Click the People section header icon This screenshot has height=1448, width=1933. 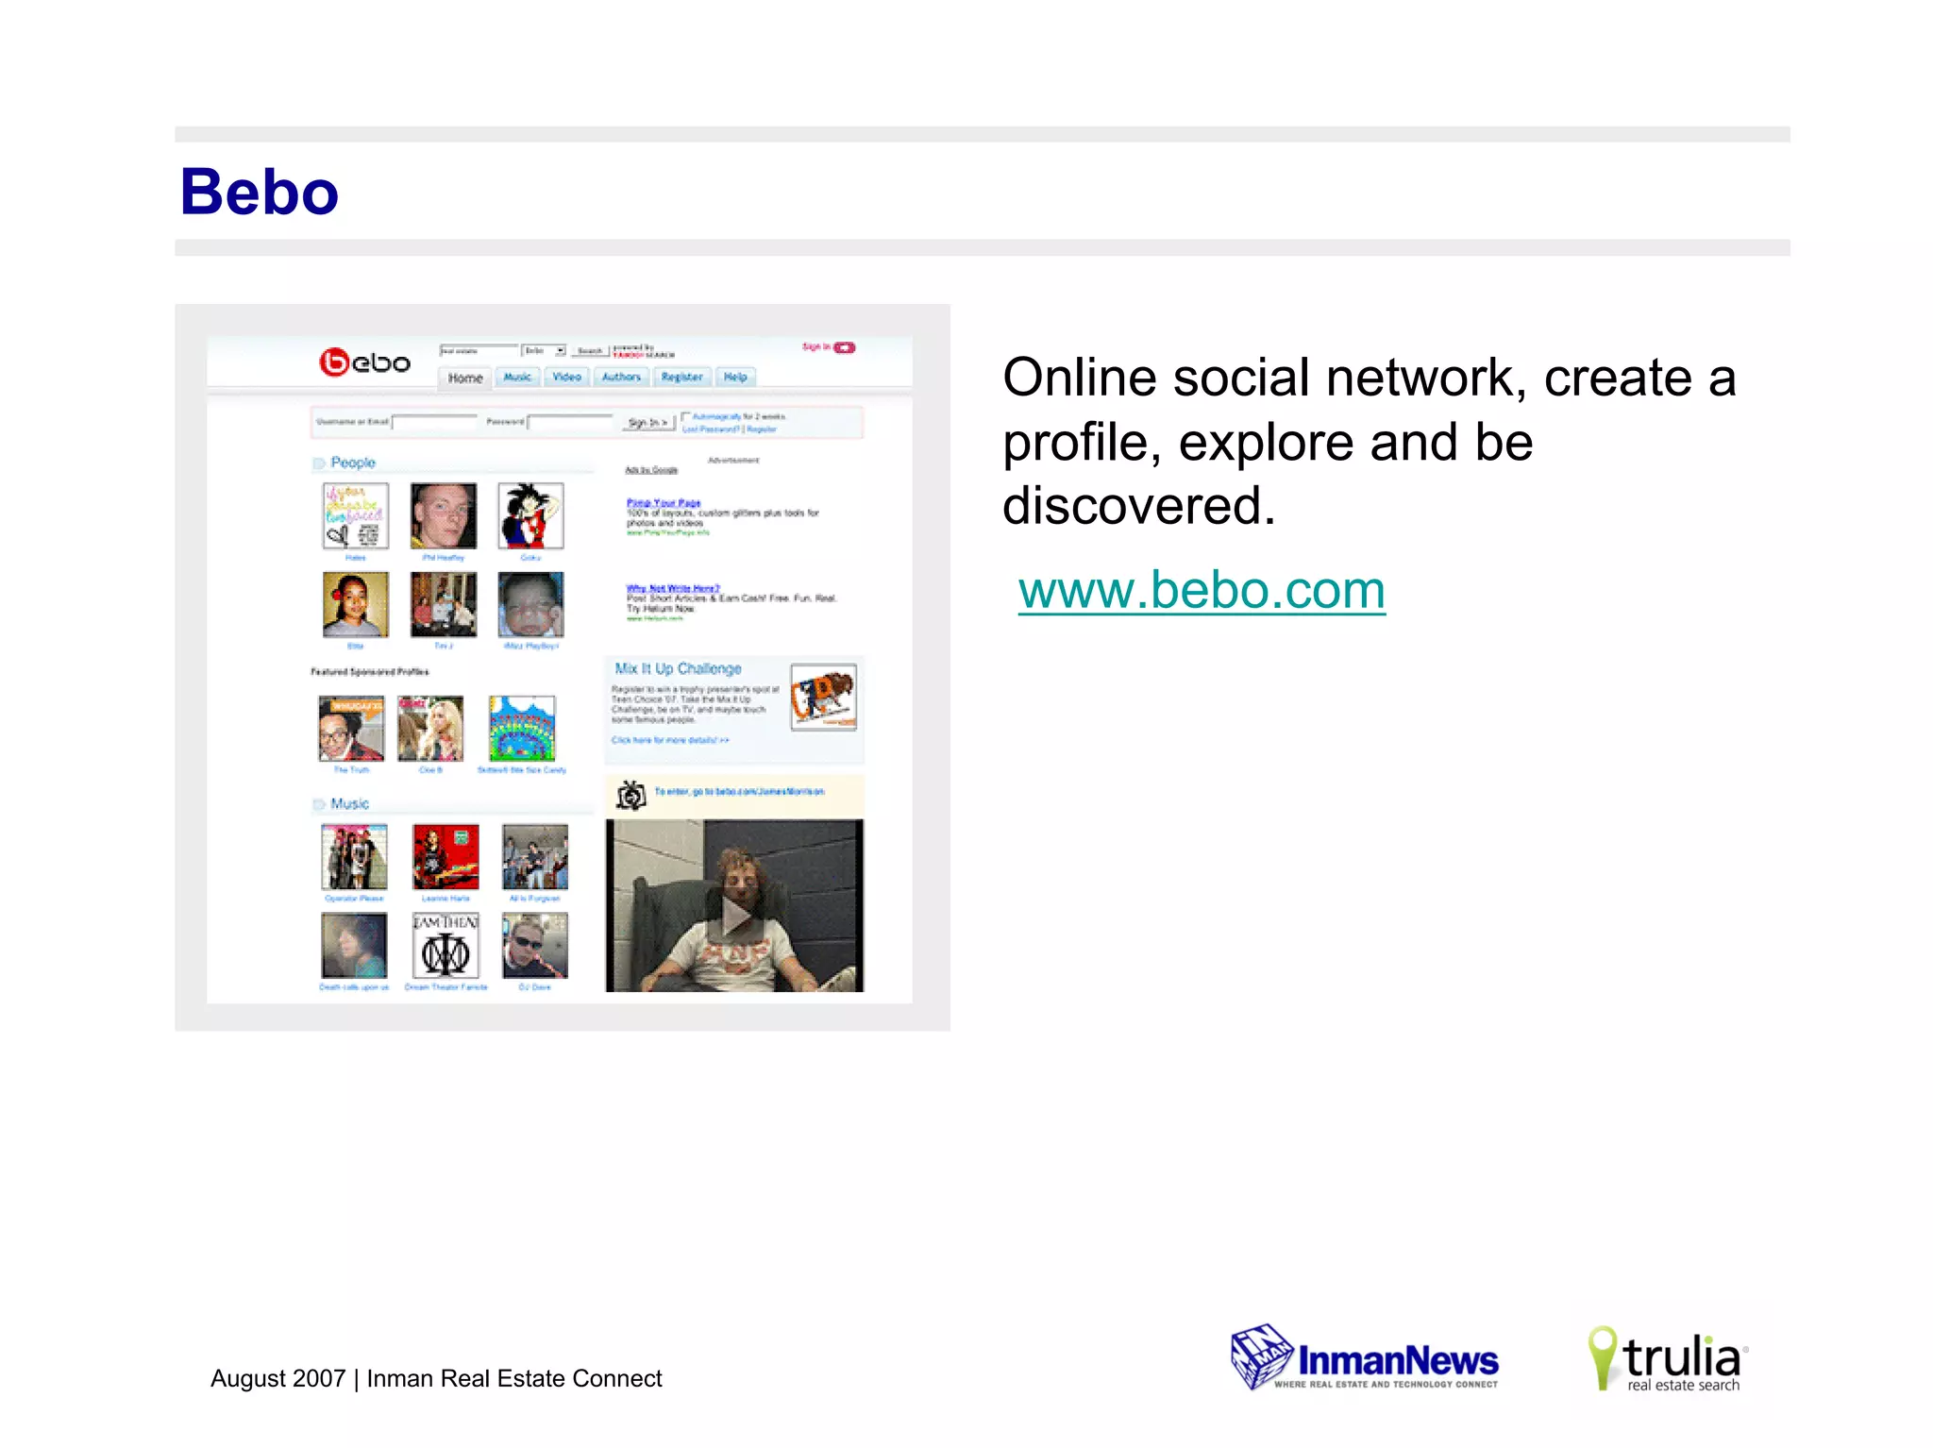point(319,463)
